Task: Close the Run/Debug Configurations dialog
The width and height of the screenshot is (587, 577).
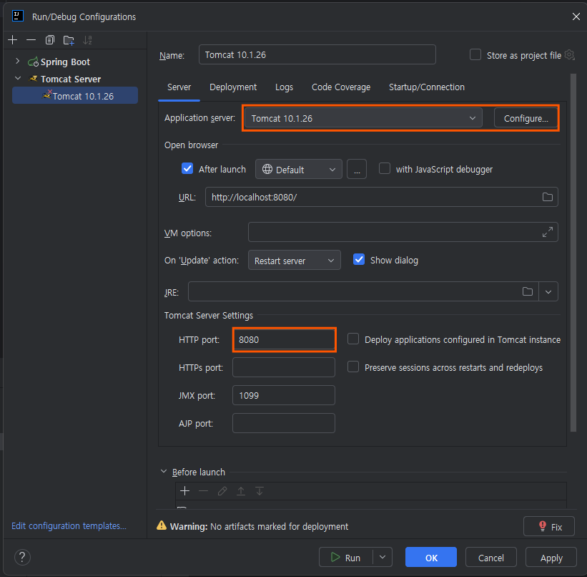Action: click(576, 16)
